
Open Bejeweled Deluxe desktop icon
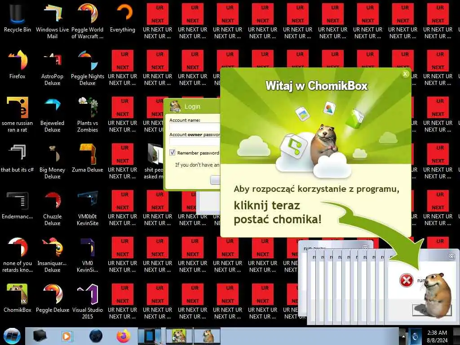click(x=52, y=115)
